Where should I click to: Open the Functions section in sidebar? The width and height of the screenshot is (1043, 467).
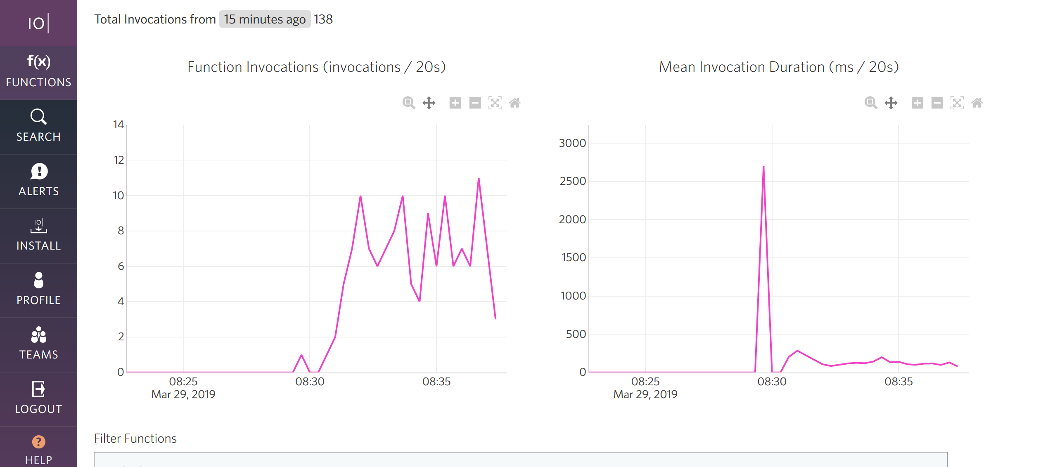pyautogui.click(x=38, y=73)
